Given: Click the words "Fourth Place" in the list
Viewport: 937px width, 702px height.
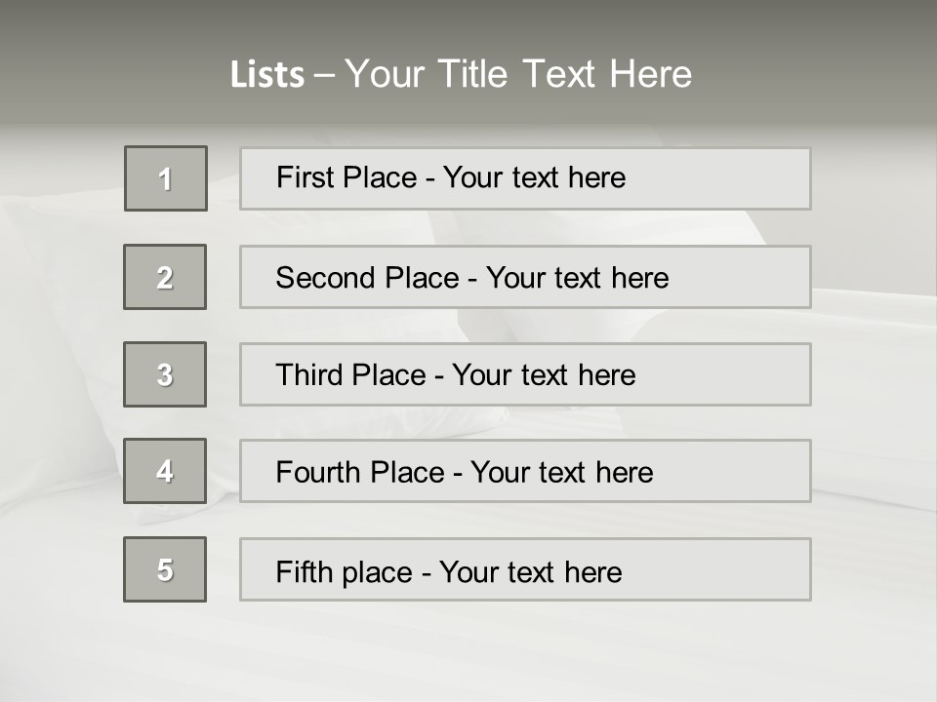Looking at the screenshot, I should 359,473.
